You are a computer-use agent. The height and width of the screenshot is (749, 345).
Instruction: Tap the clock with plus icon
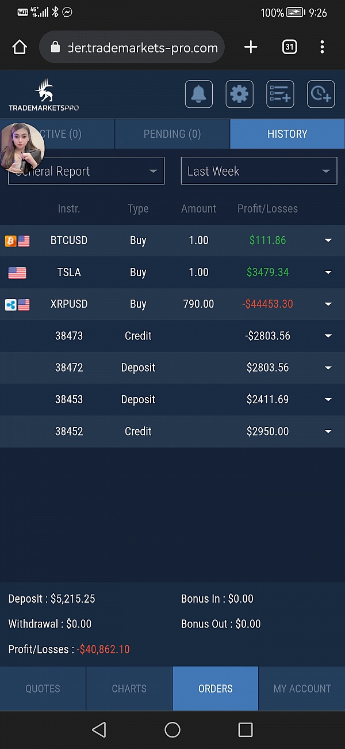point(321,94)
